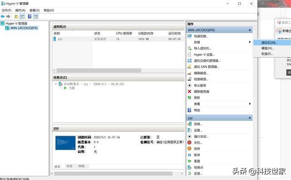Open the 文件(F) menu

coord(6,10)
